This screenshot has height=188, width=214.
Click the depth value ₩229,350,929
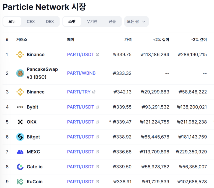(x=191, y=152)
